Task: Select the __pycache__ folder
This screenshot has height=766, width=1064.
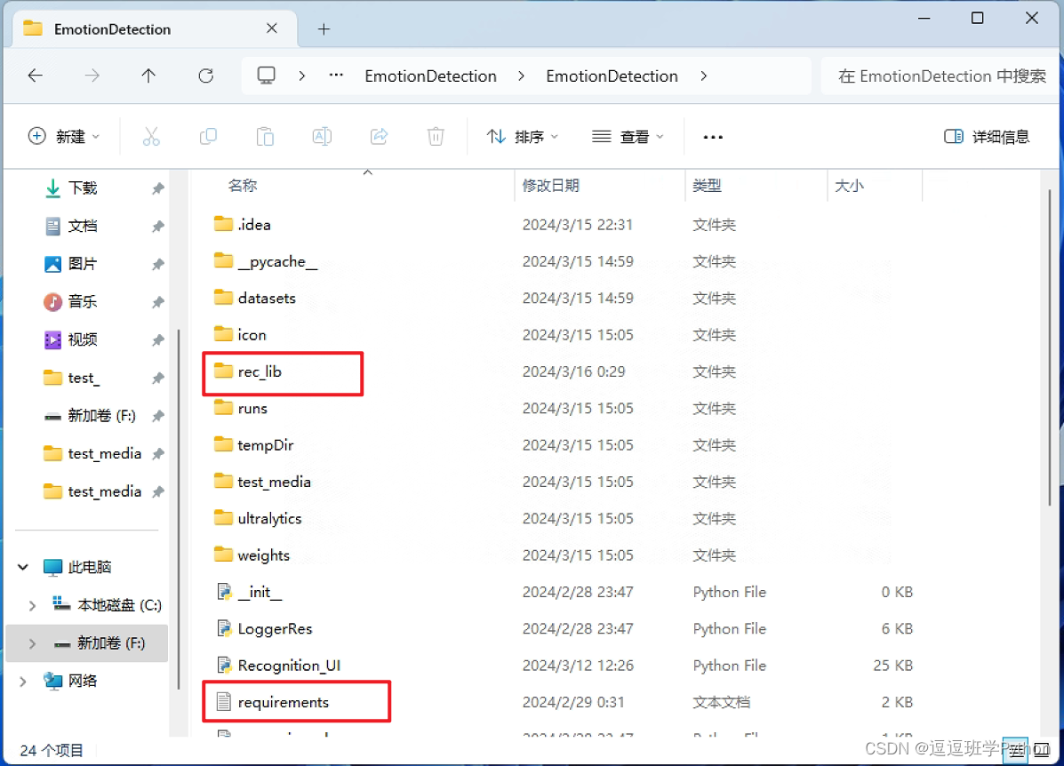Action: tap(277, 261)
